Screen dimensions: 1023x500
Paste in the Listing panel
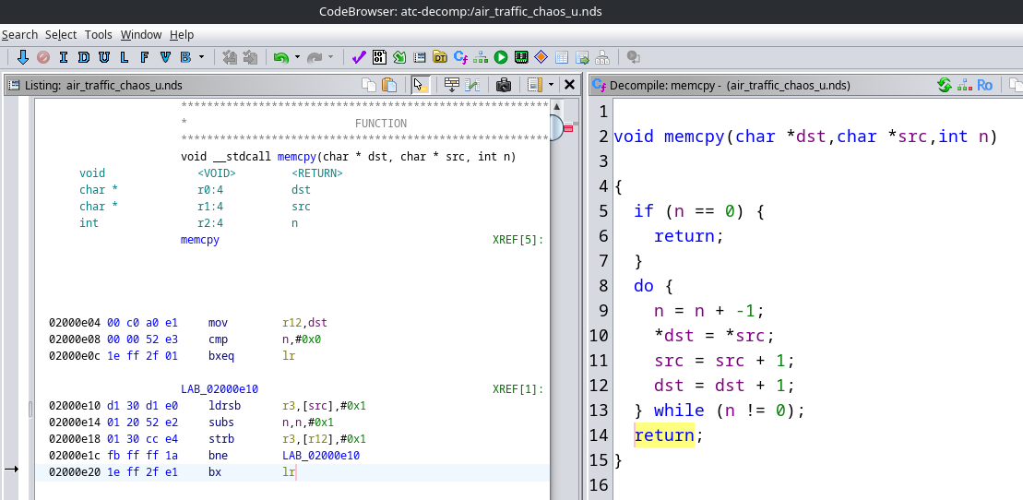[x=389, y=85]
